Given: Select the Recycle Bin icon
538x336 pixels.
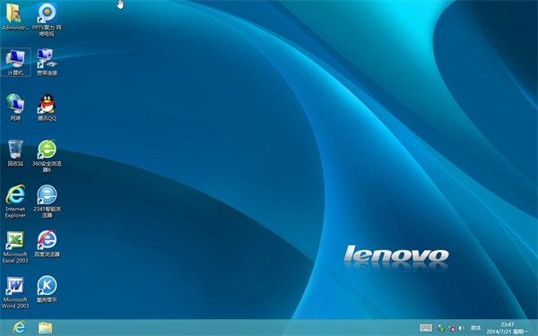Looking at the screenshot, I should (x=15, y=153).
